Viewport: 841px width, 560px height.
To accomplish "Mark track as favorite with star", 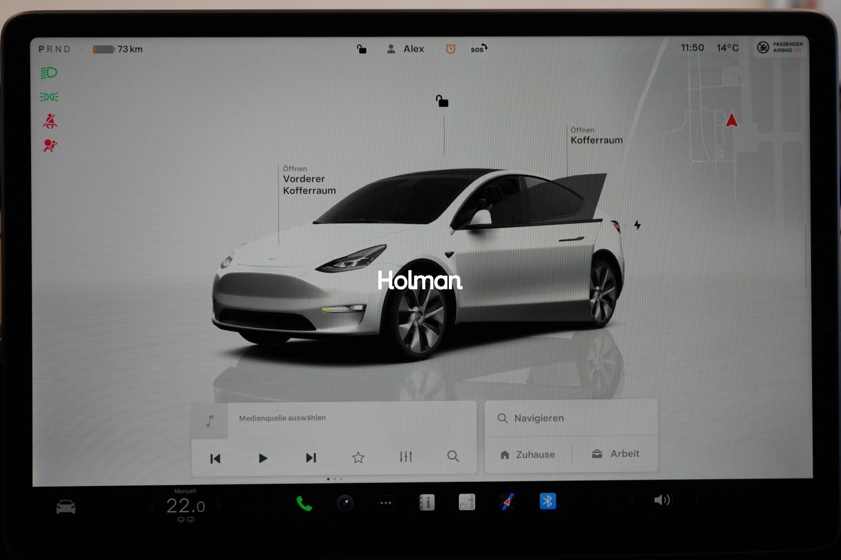I will [358, 457].
